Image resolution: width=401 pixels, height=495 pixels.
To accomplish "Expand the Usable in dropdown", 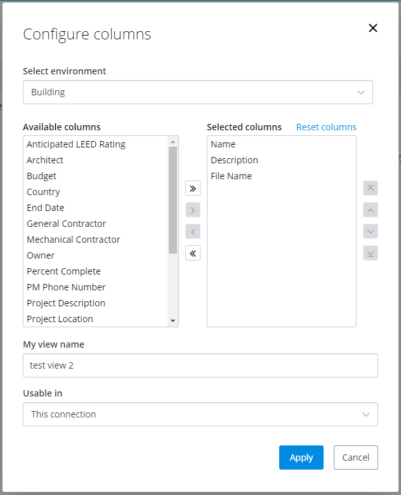I will tap(200, 414).
